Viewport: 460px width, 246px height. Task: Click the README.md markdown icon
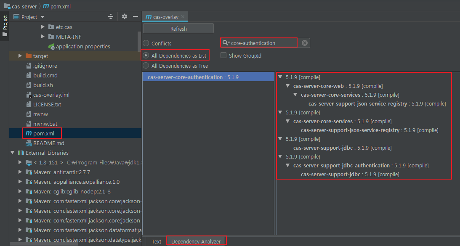click(x=29, y=143)
